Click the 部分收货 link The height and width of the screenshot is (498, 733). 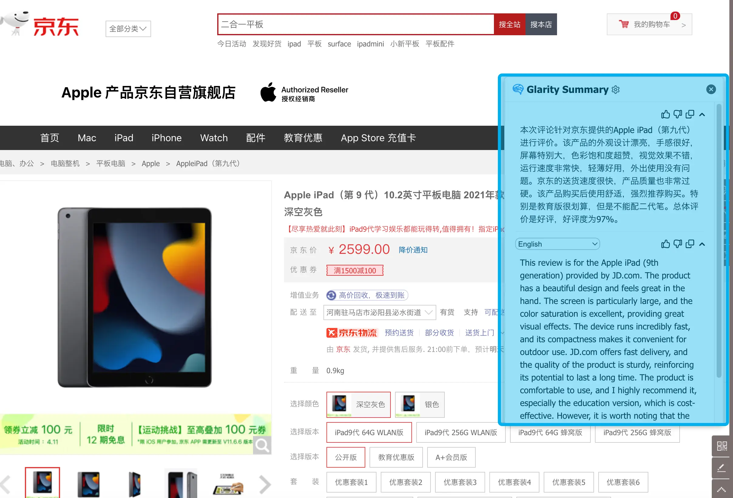pos(439,333)
